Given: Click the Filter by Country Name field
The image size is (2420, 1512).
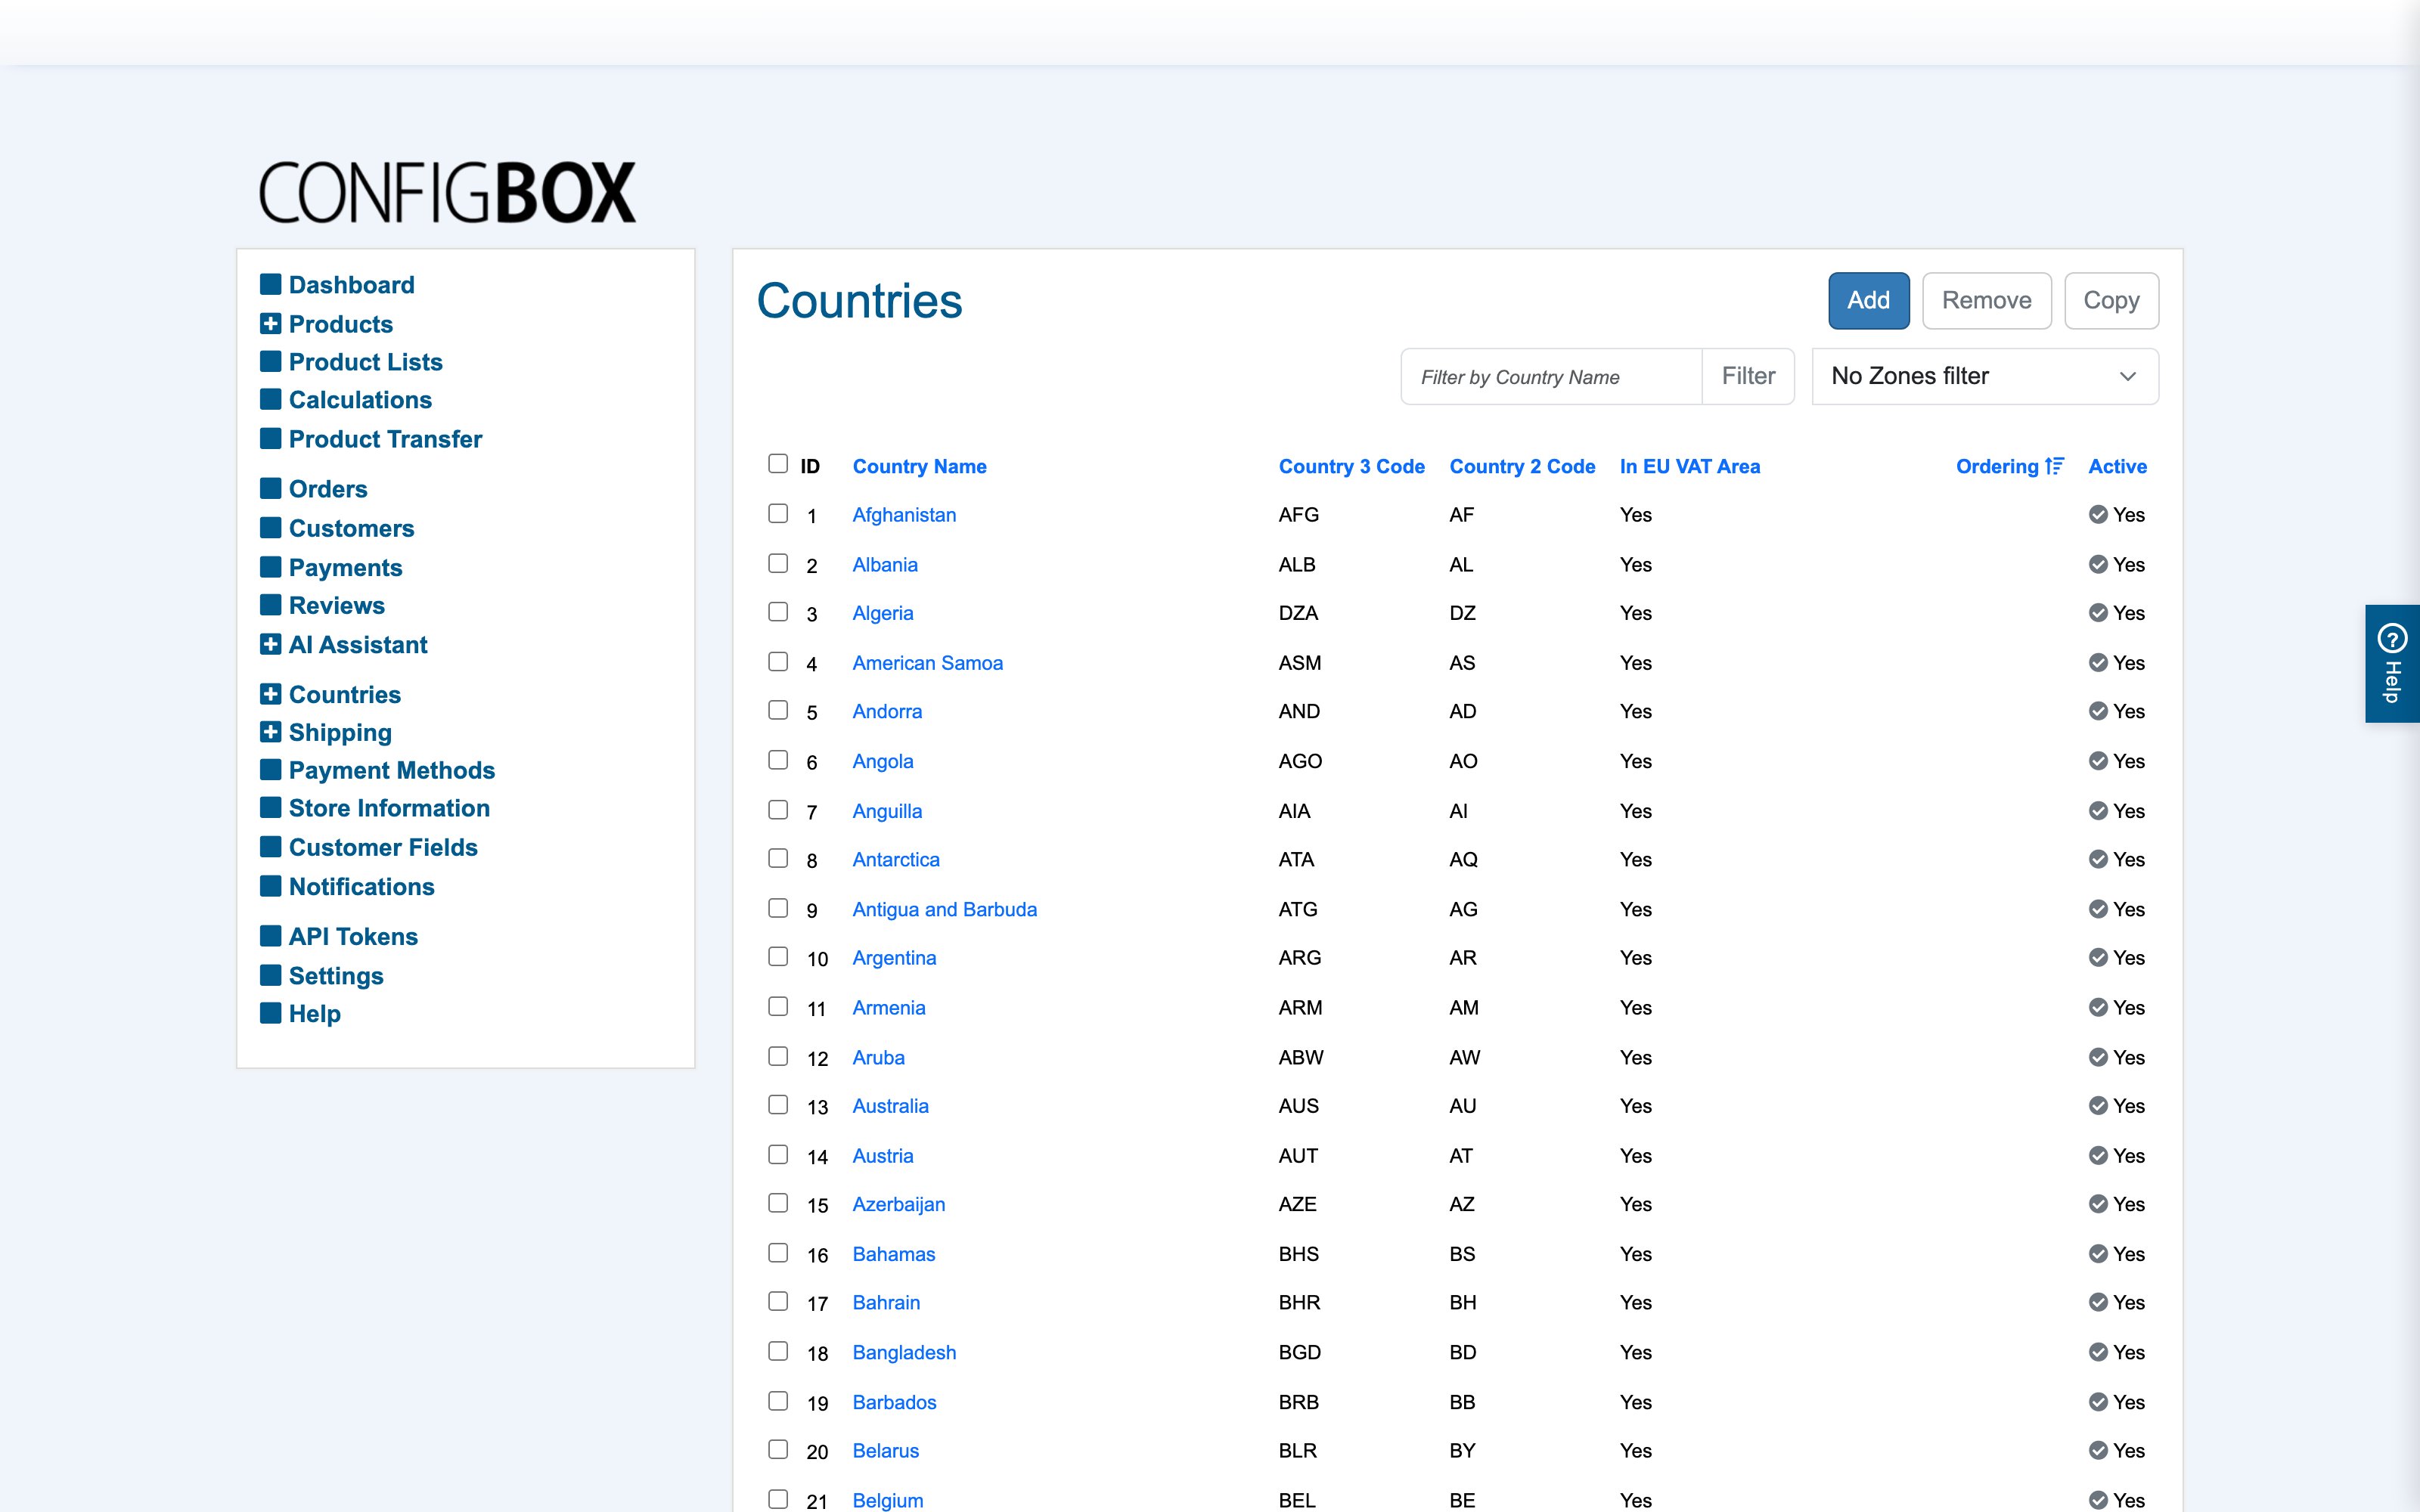Looking at the screenshot, I should click(1551, 376).
